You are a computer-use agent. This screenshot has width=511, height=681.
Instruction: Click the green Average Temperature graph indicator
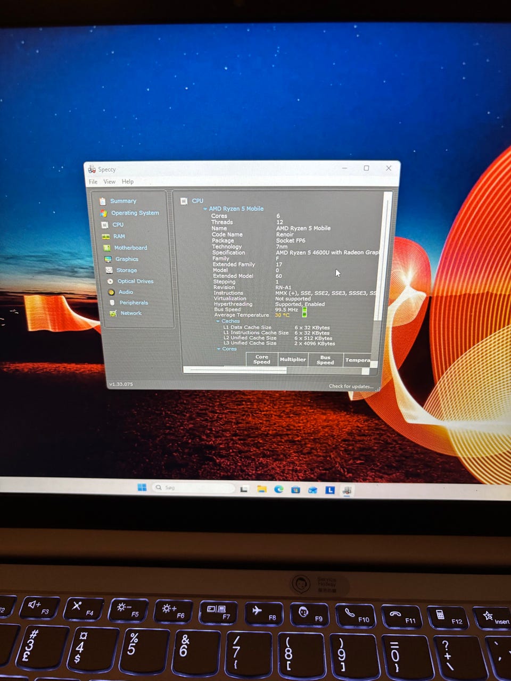(304, 315)
